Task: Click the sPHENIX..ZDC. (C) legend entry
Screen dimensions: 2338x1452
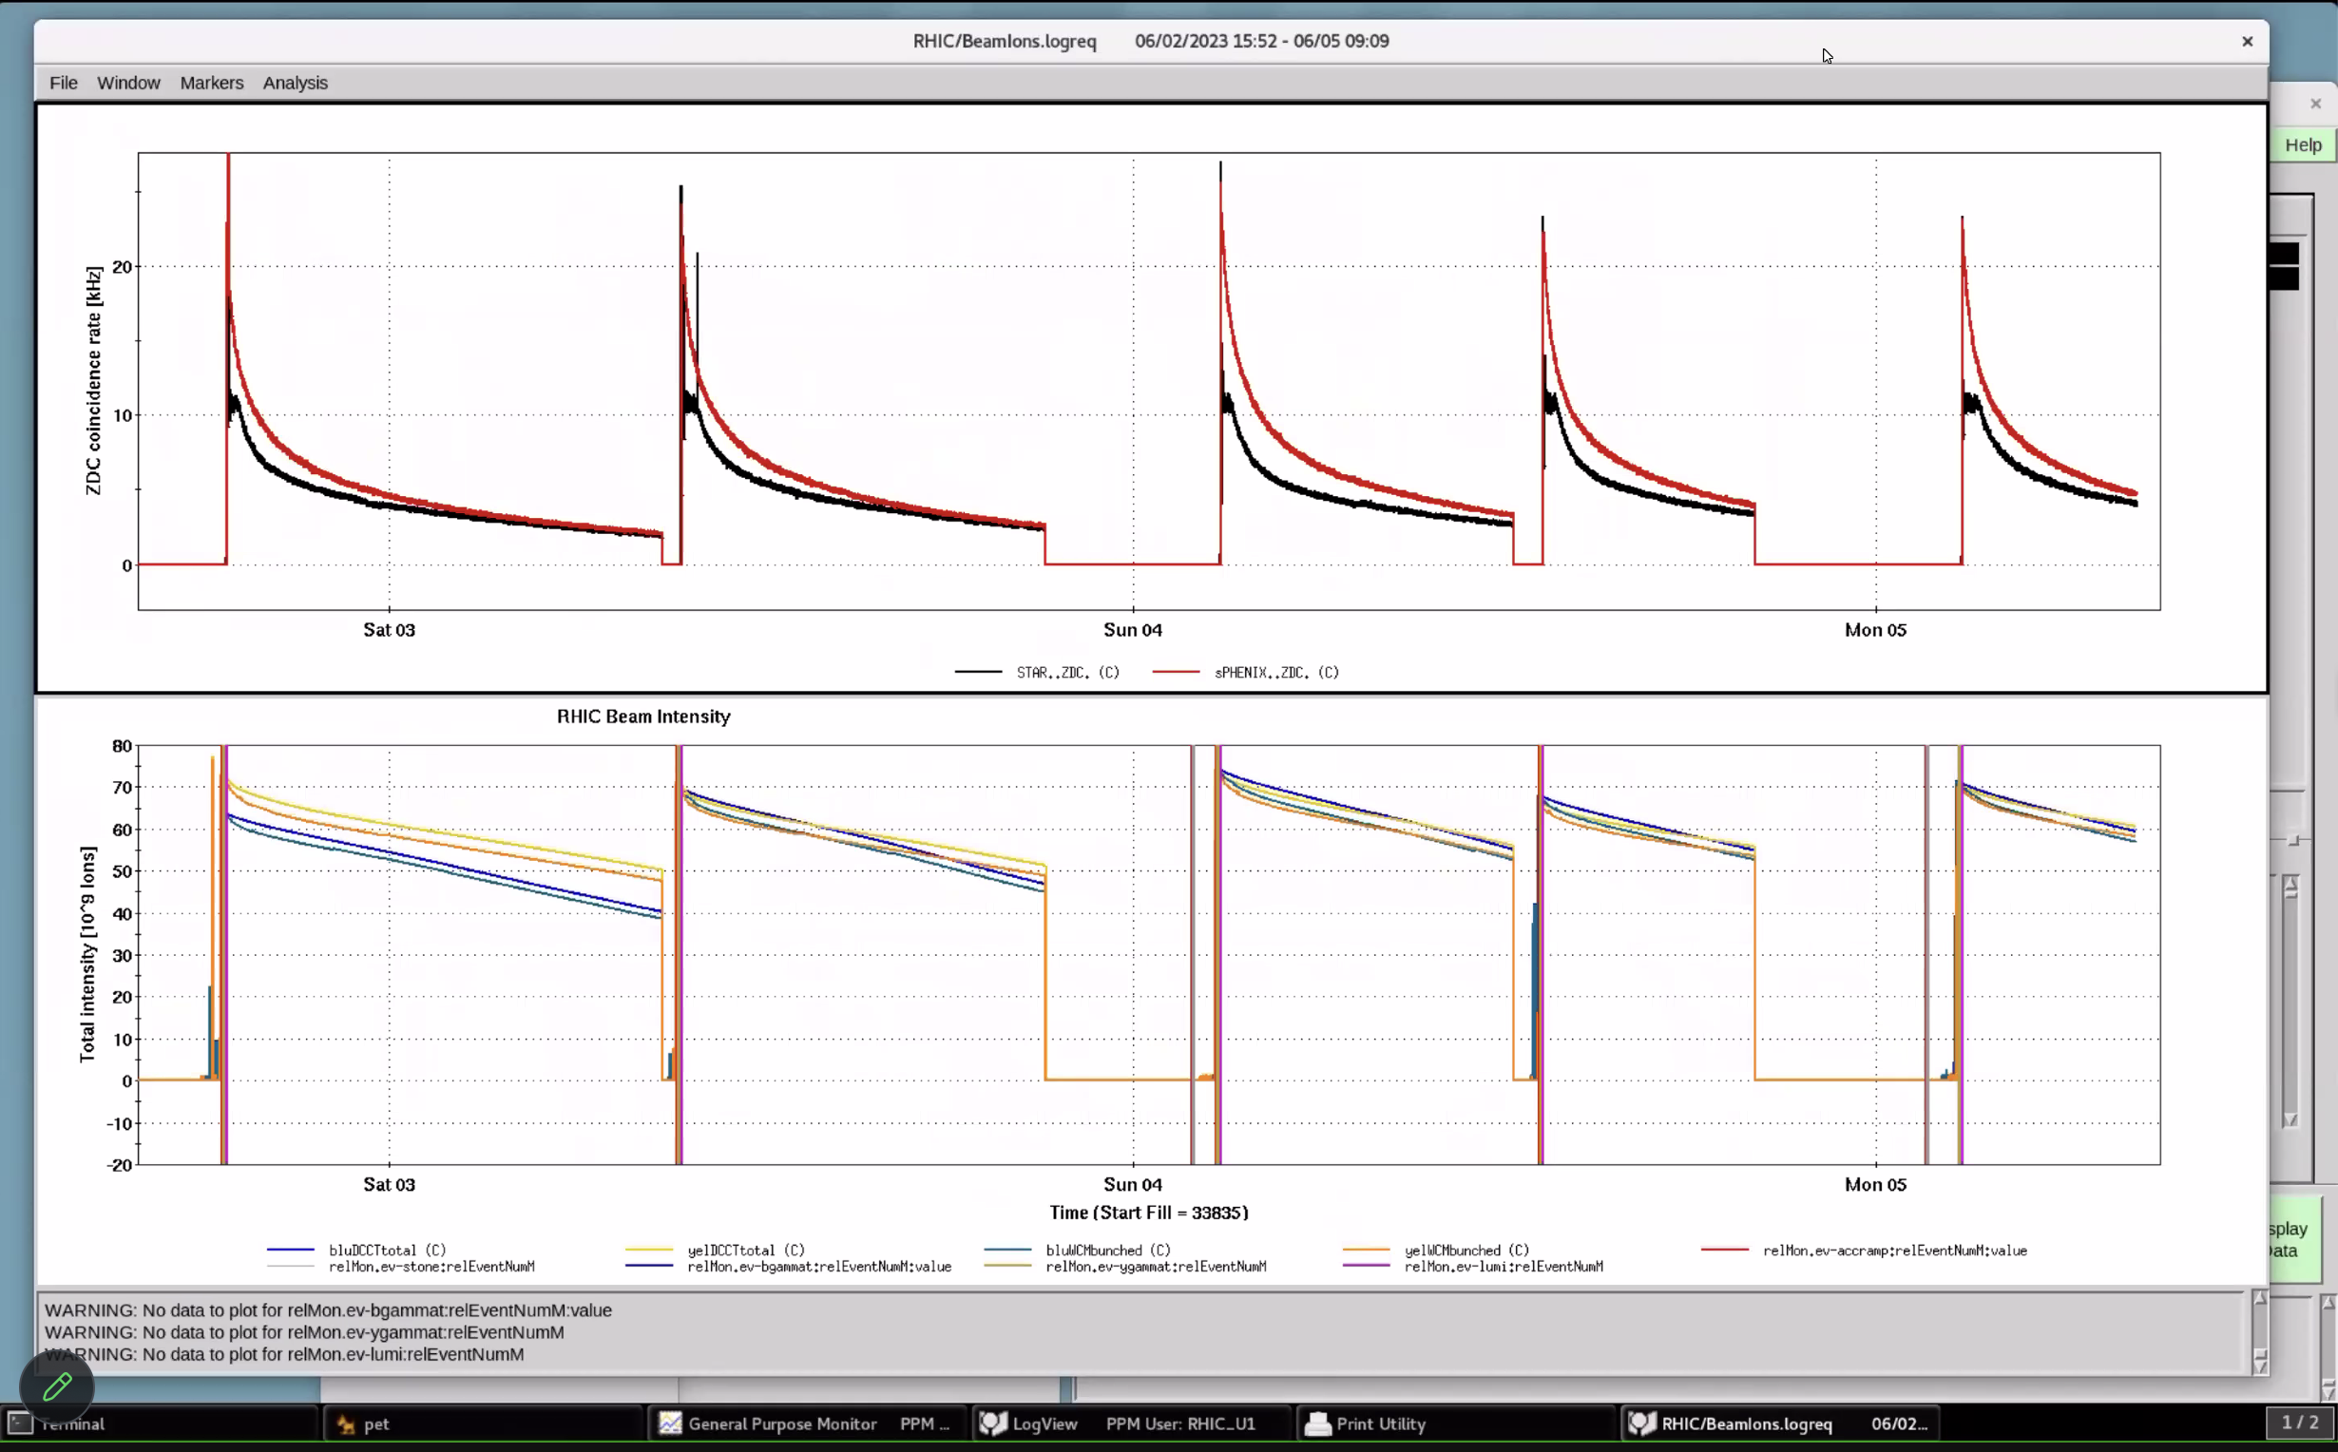Action: click(x=1245, y=672)
